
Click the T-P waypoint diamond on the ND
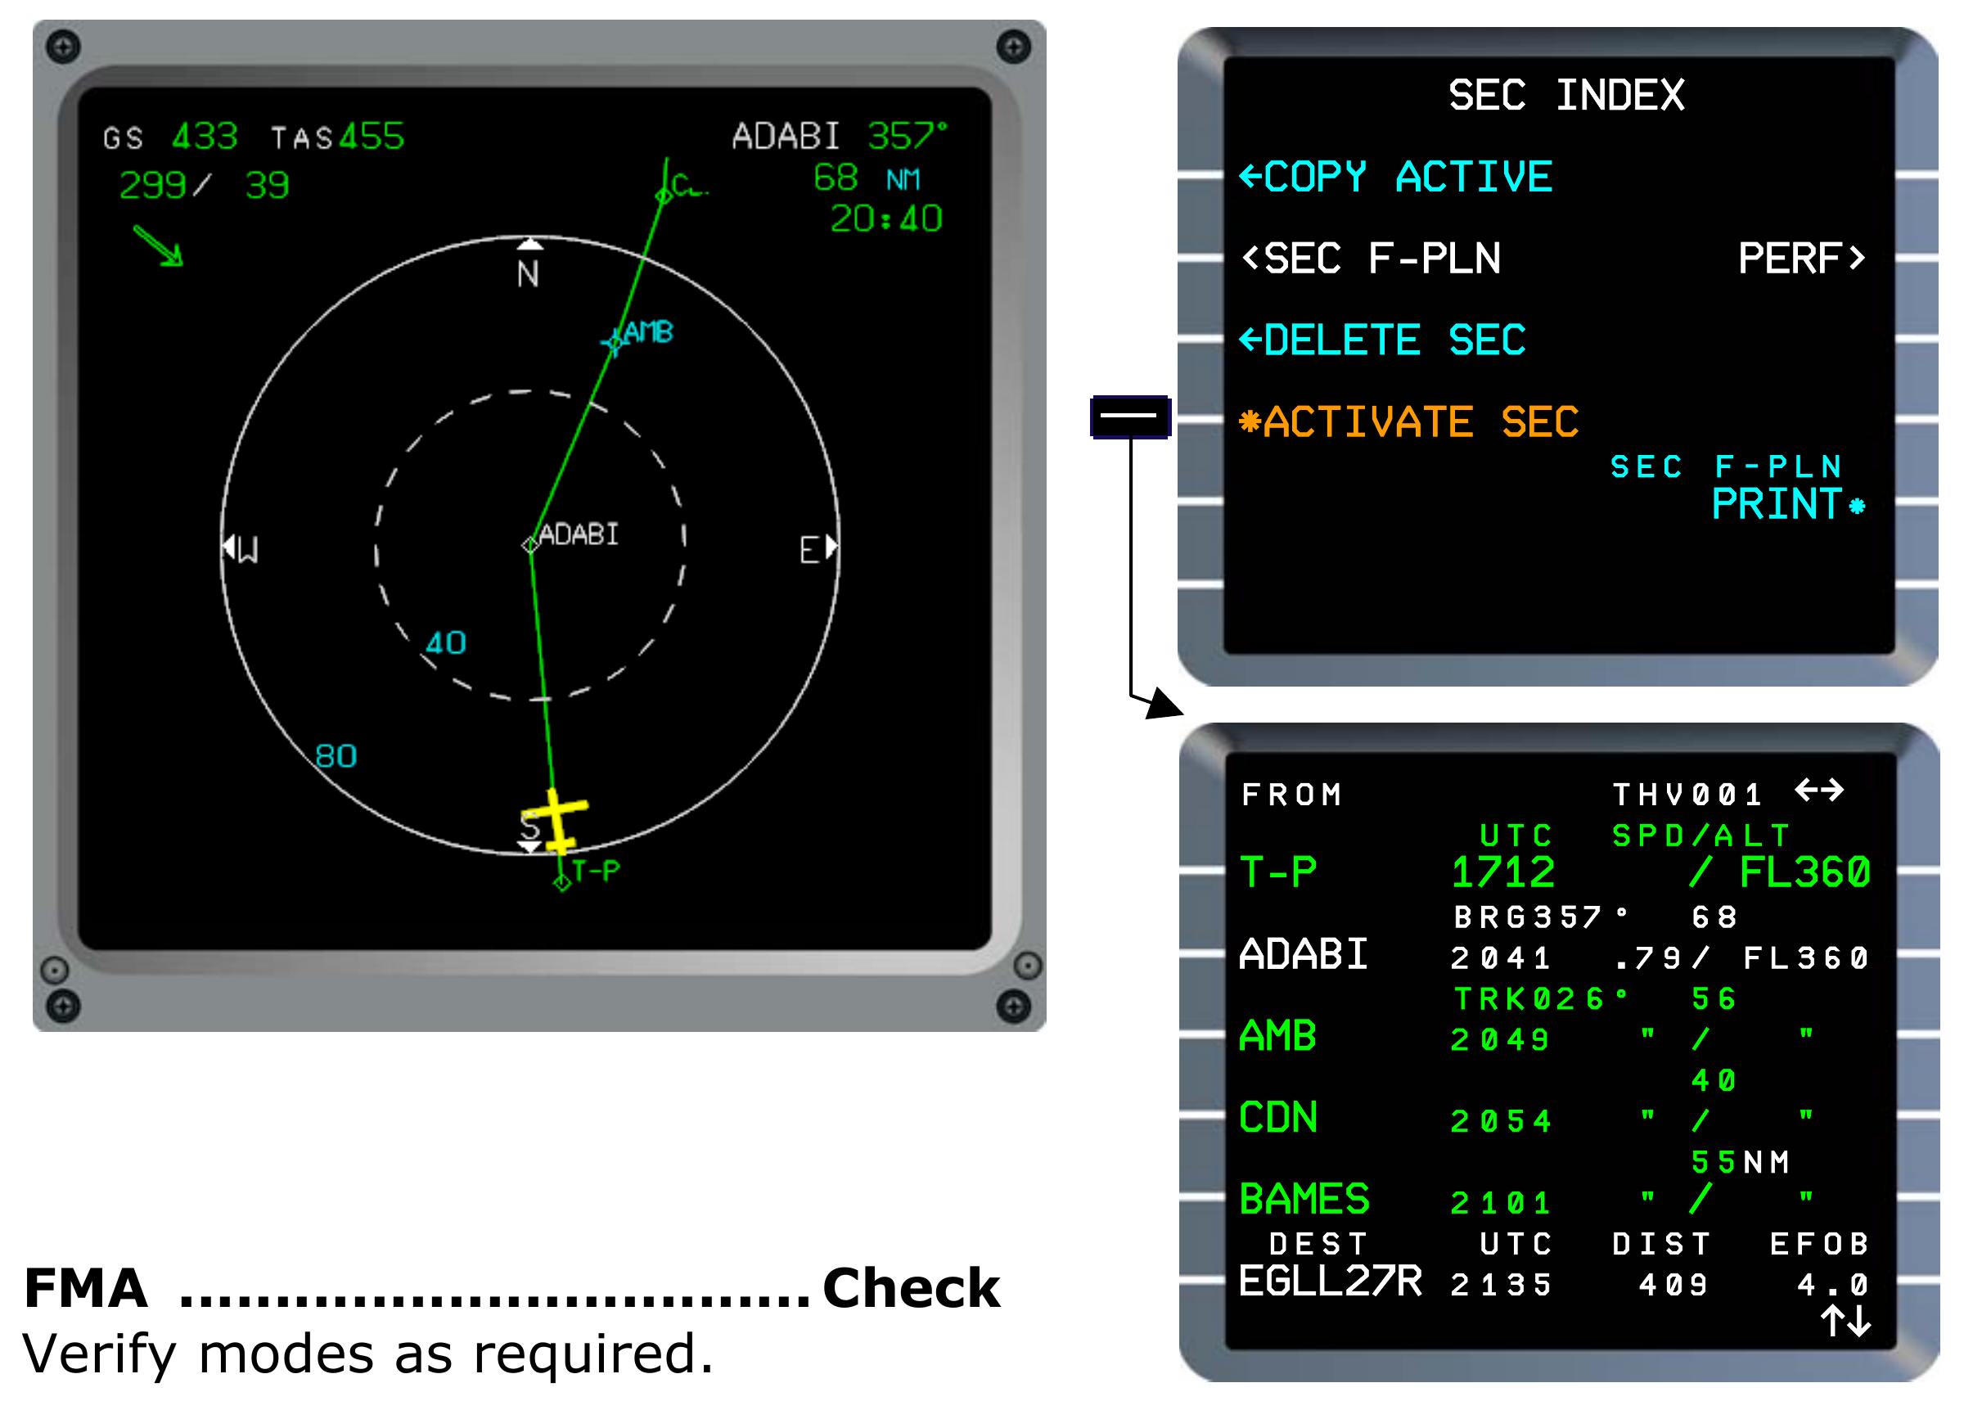[562, 883]
